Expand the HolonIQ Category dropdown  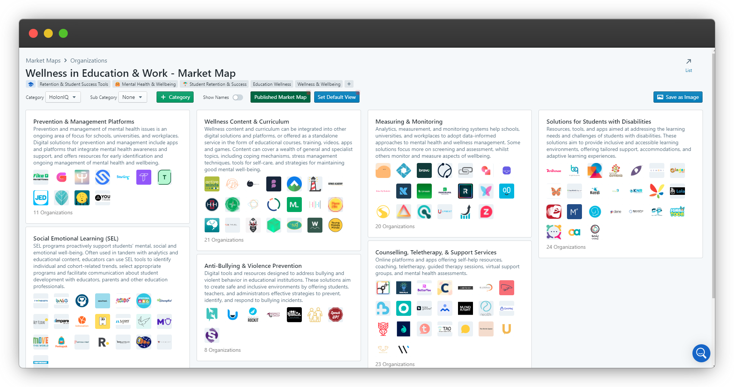(63, 97)
